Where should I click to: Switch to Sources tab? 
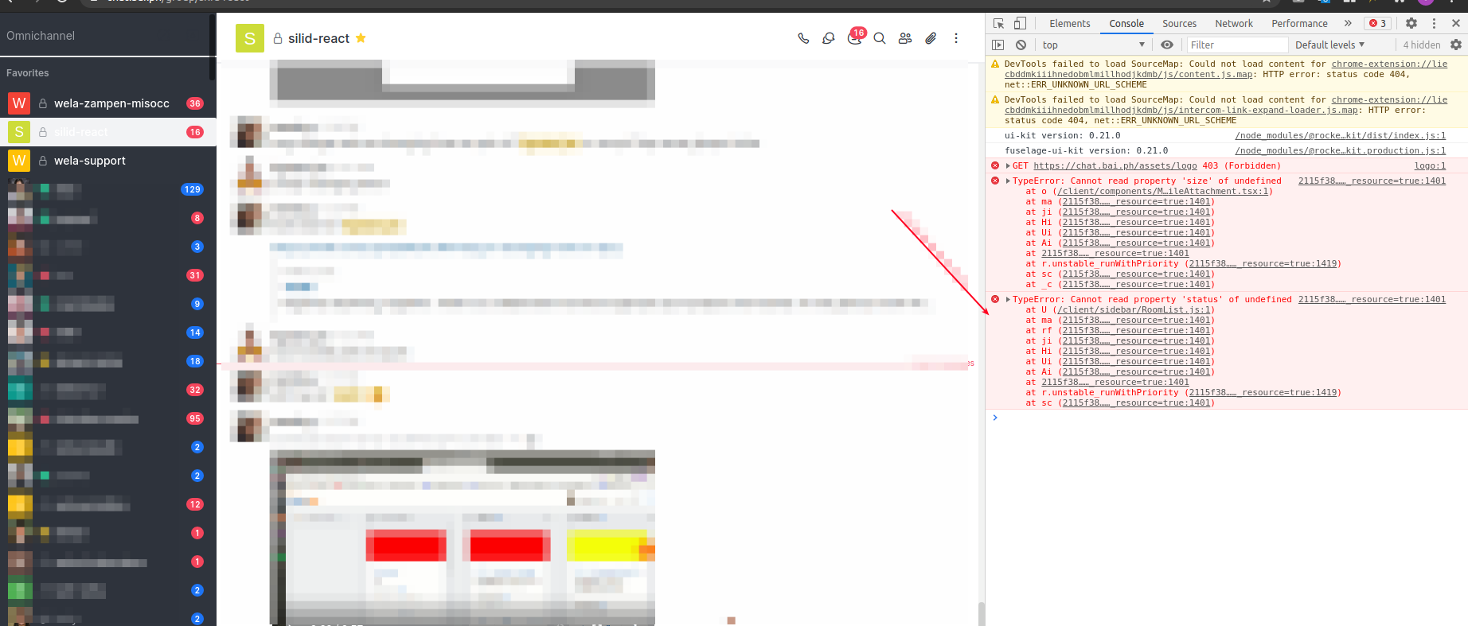(x=1179, y=23)
